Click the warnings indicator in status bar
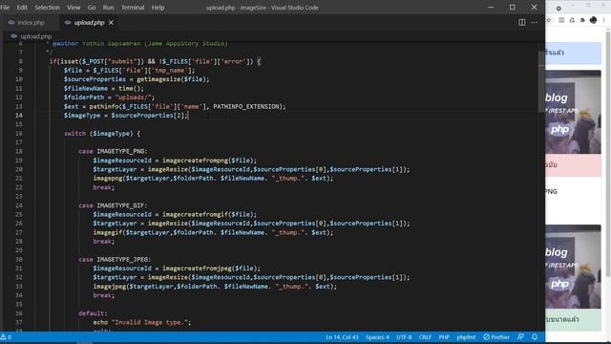Viewport: 611px width, 344px height. pyautogui.click(x=7, y=337)
